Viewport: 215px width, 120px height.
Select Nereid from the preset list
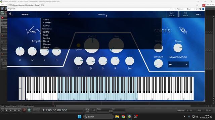(46, 41)
